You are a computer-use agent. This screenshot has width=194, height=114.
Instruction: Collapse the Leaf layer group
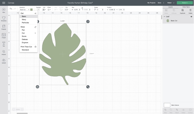tap(164, 17)
